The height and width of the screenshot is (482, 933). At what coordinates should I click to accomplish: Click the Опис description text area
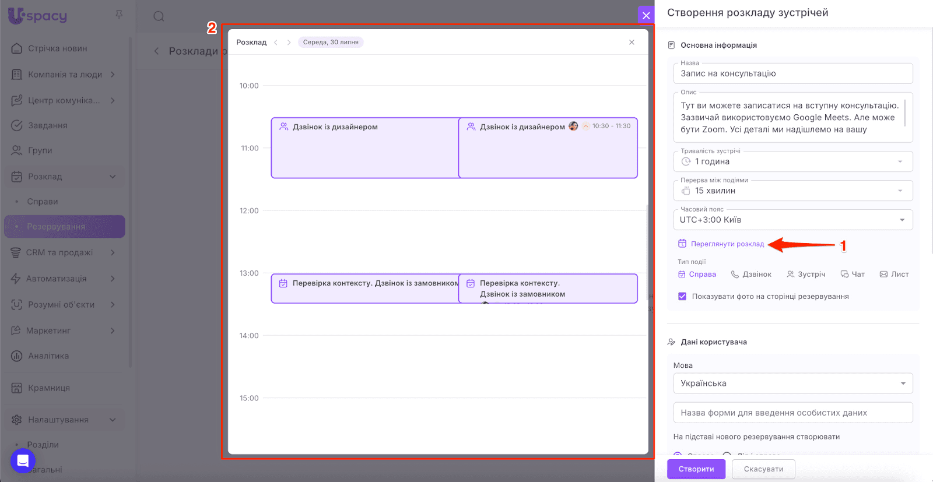pos(793,117)
